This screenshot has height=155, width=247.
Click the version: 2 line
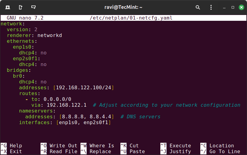[x=22, y=30]
